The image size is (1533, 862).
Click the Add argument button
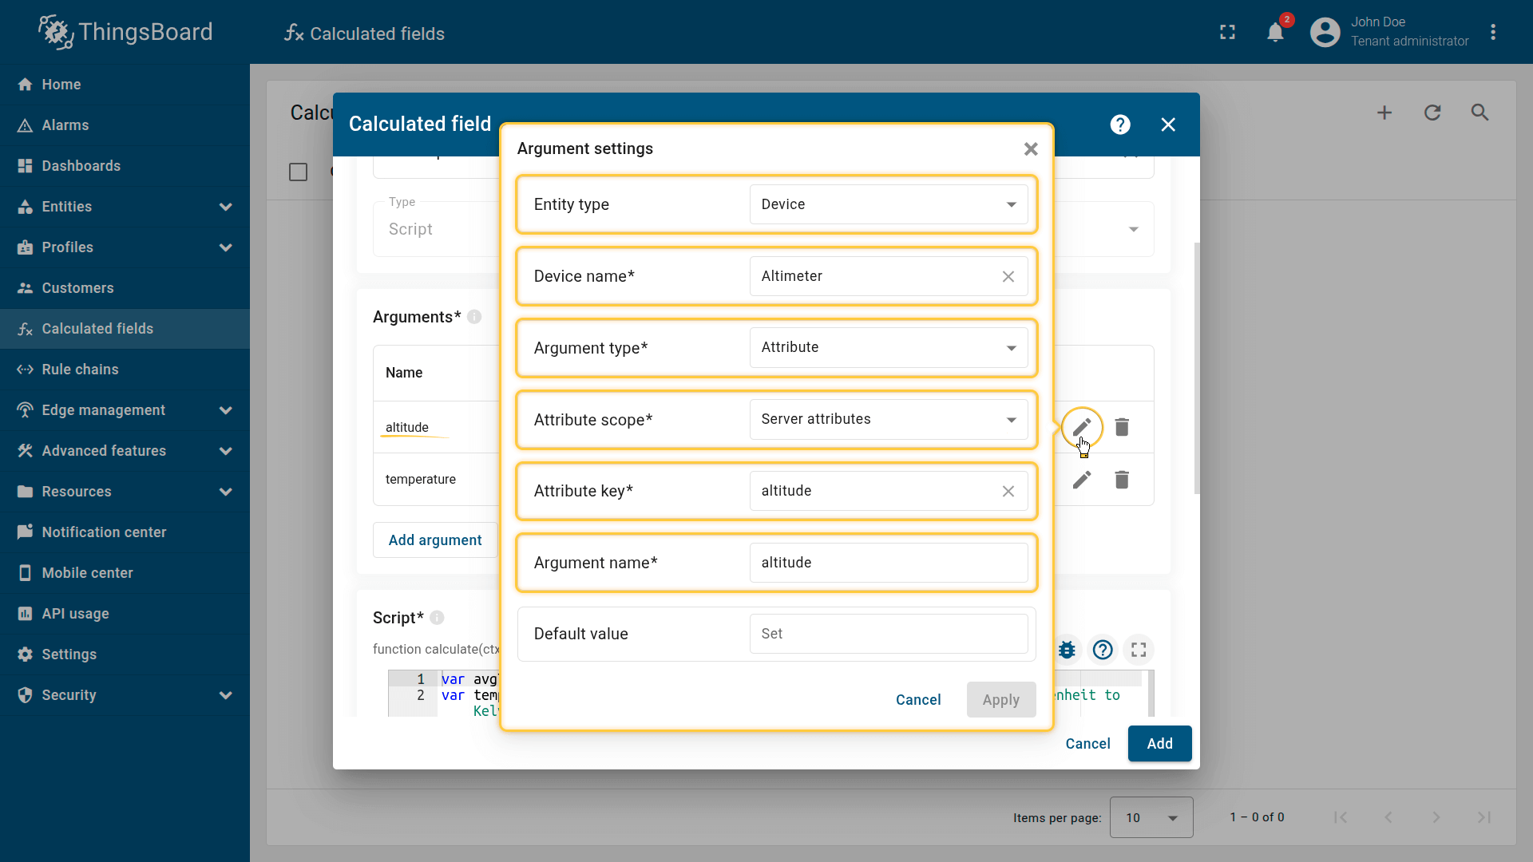[434, 540]
